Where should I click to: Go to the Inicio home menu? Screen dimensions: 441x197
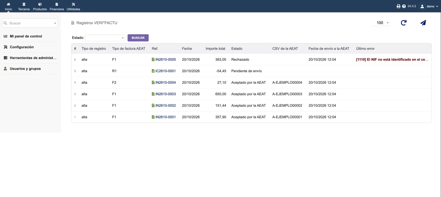[8, 7]
